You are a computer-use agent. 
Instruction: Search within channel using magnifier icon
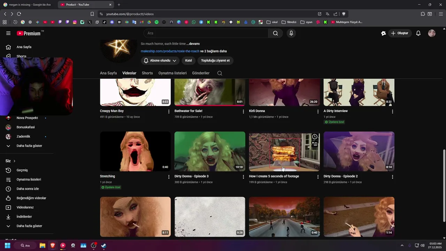tap(220, 73)
